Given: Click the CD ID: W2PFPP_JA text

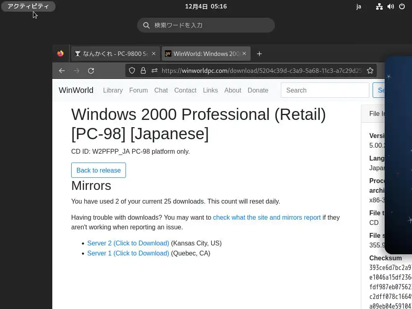Looking at the screenshot, I should (130, 152).
